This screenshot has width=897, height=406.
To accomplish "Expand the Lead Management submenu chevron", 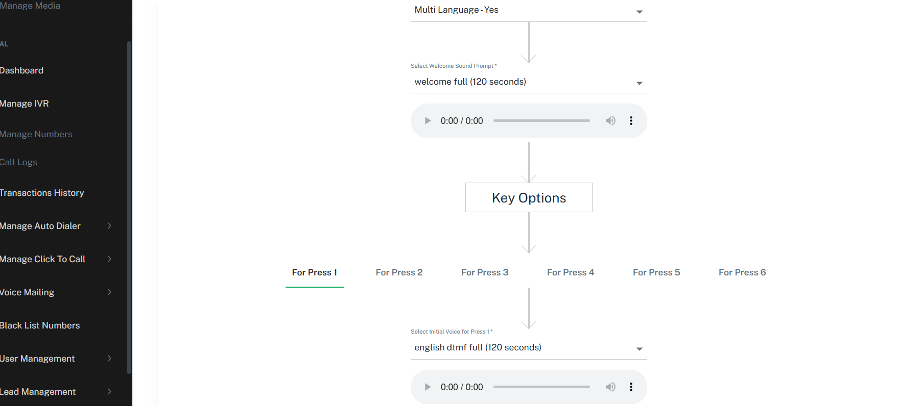I will (x=109, y=391).
